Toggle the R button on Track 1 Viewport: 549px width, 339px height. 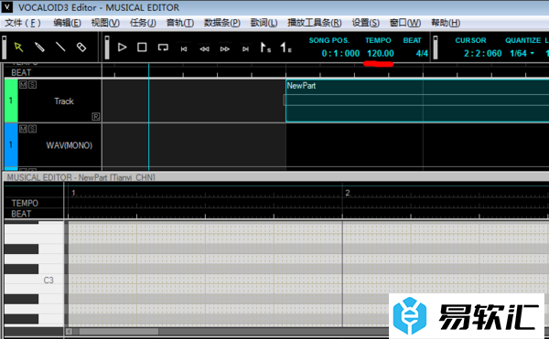click(95, 117)
